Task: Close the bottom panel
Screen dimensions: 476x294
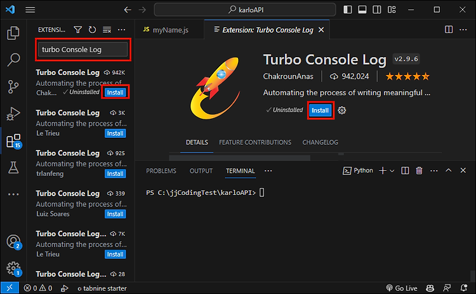Action: (463, 171)
